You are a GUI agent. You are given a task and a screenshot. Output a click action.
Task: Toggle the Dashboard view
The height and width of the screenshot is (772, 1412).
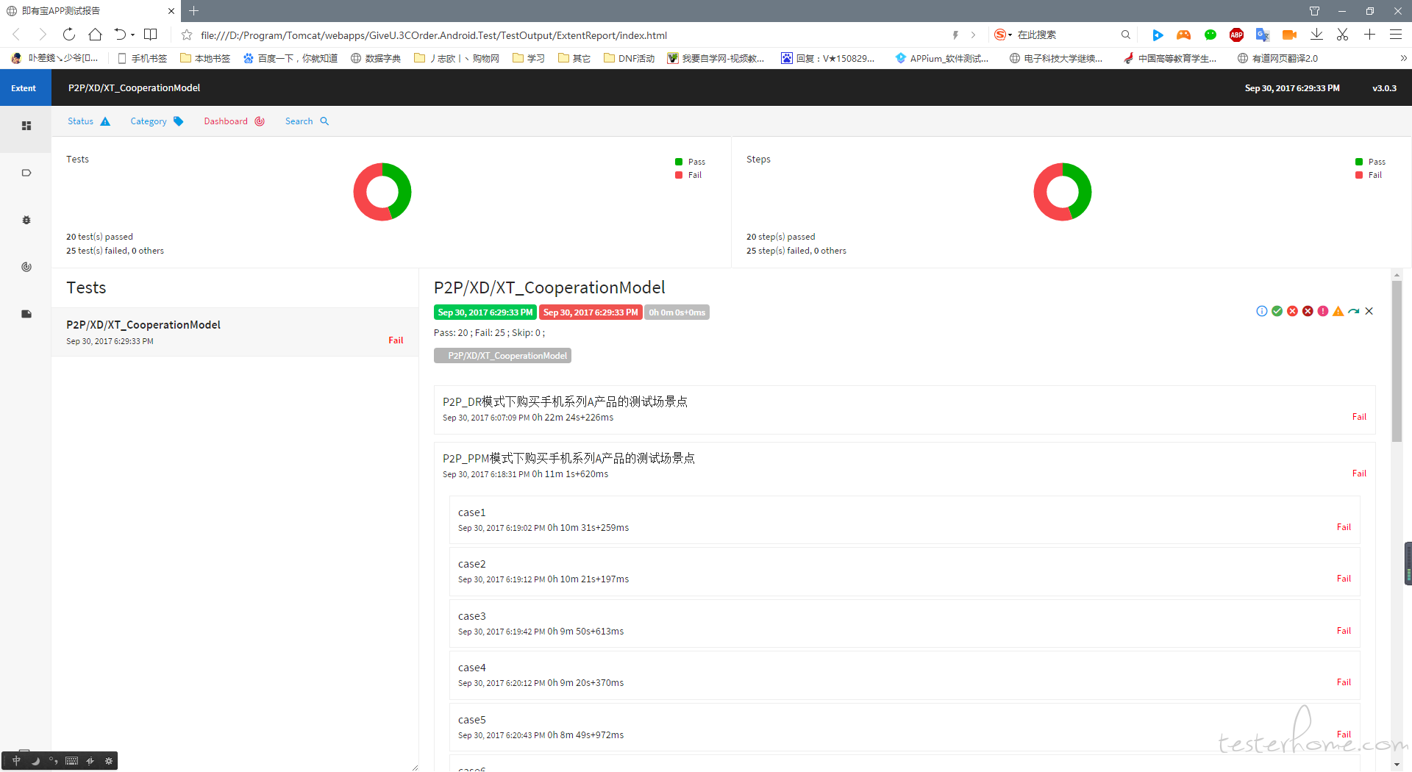click(233, 121)
